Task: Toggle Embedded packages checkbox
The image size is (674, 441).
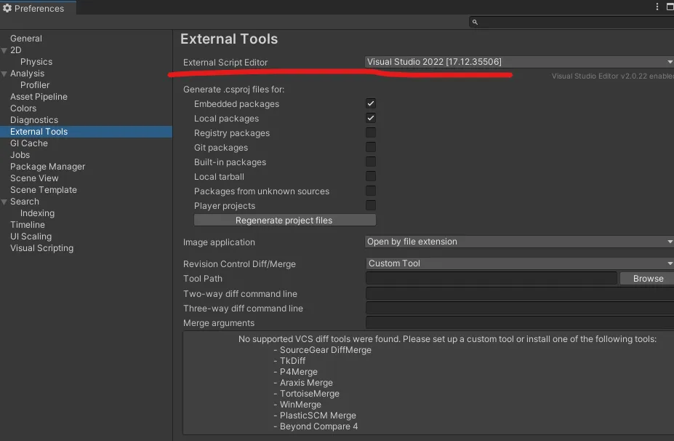Action: tap(371, 103)
